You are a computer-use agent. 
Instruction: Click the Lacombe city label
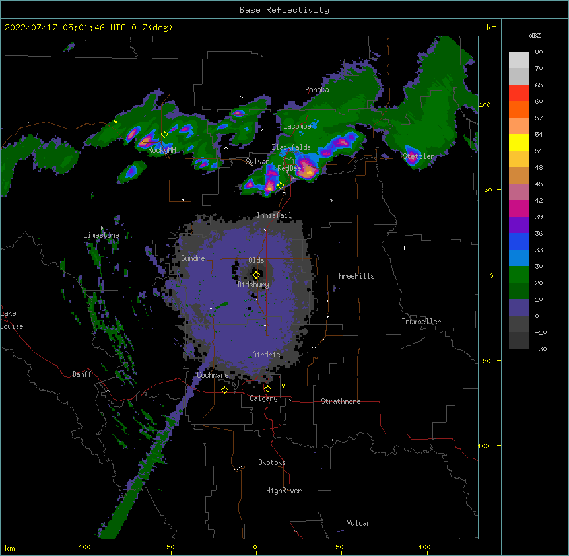[297, 126]
